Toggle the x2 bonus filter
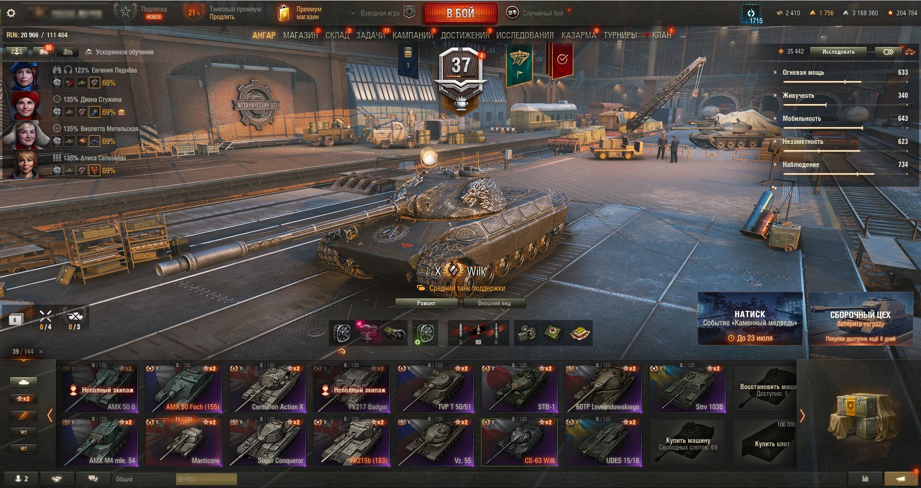 pos(23,399)
